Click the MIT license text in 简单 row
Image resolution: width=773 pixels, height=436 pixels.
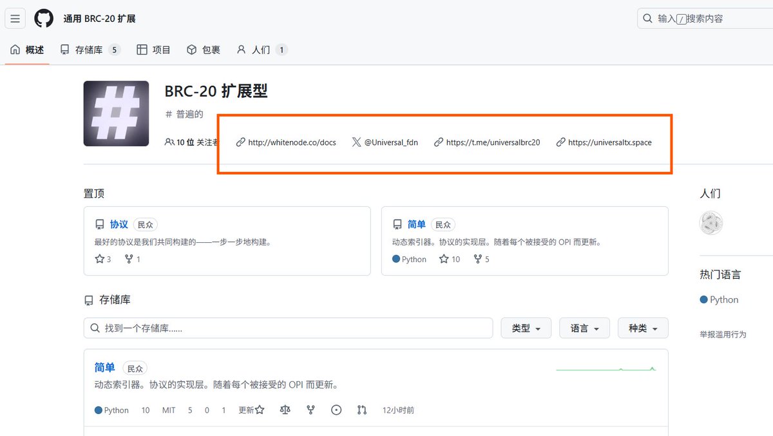coord(169,410)
